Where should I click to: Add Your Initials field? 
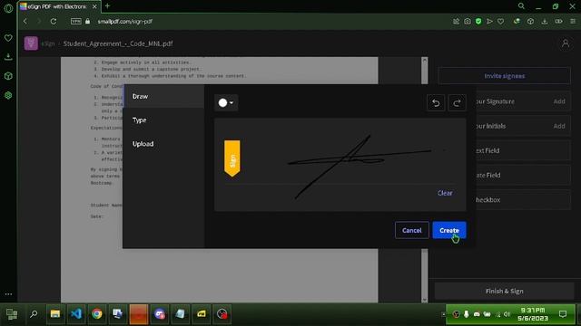[x=559, y=126]
